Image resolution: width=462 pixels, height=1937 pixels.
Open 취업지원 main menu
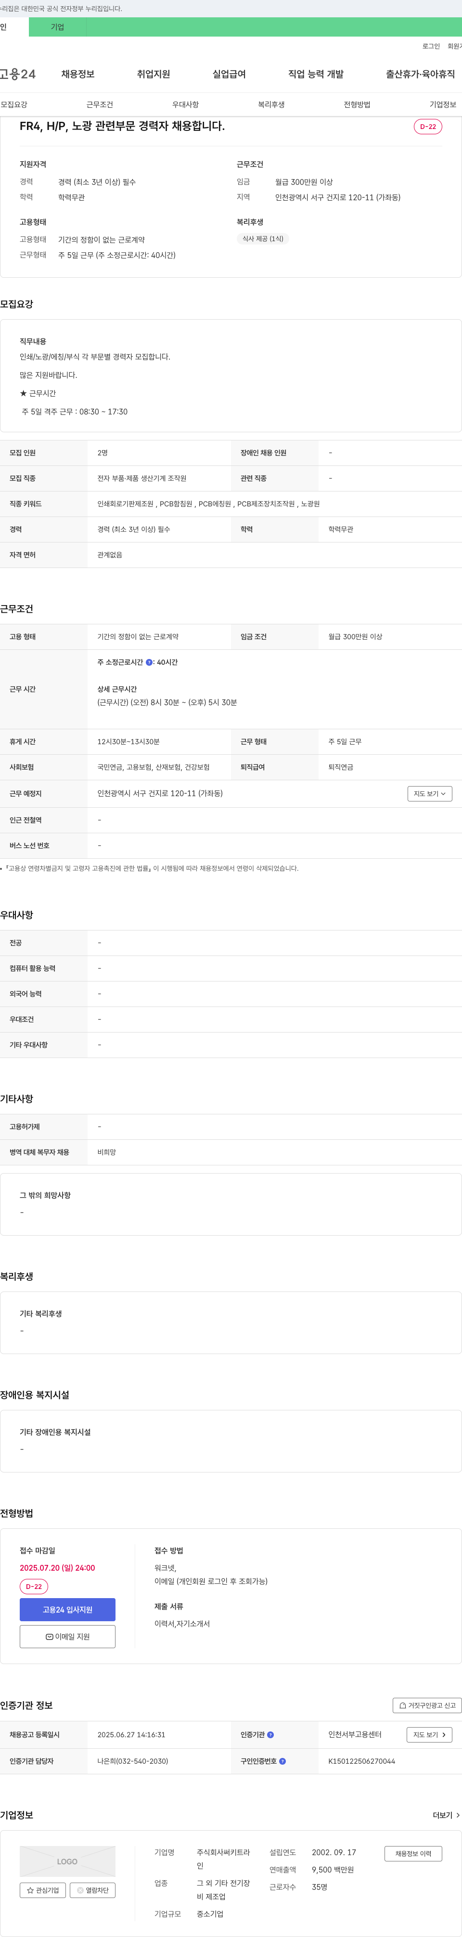[x=153, y=74]
